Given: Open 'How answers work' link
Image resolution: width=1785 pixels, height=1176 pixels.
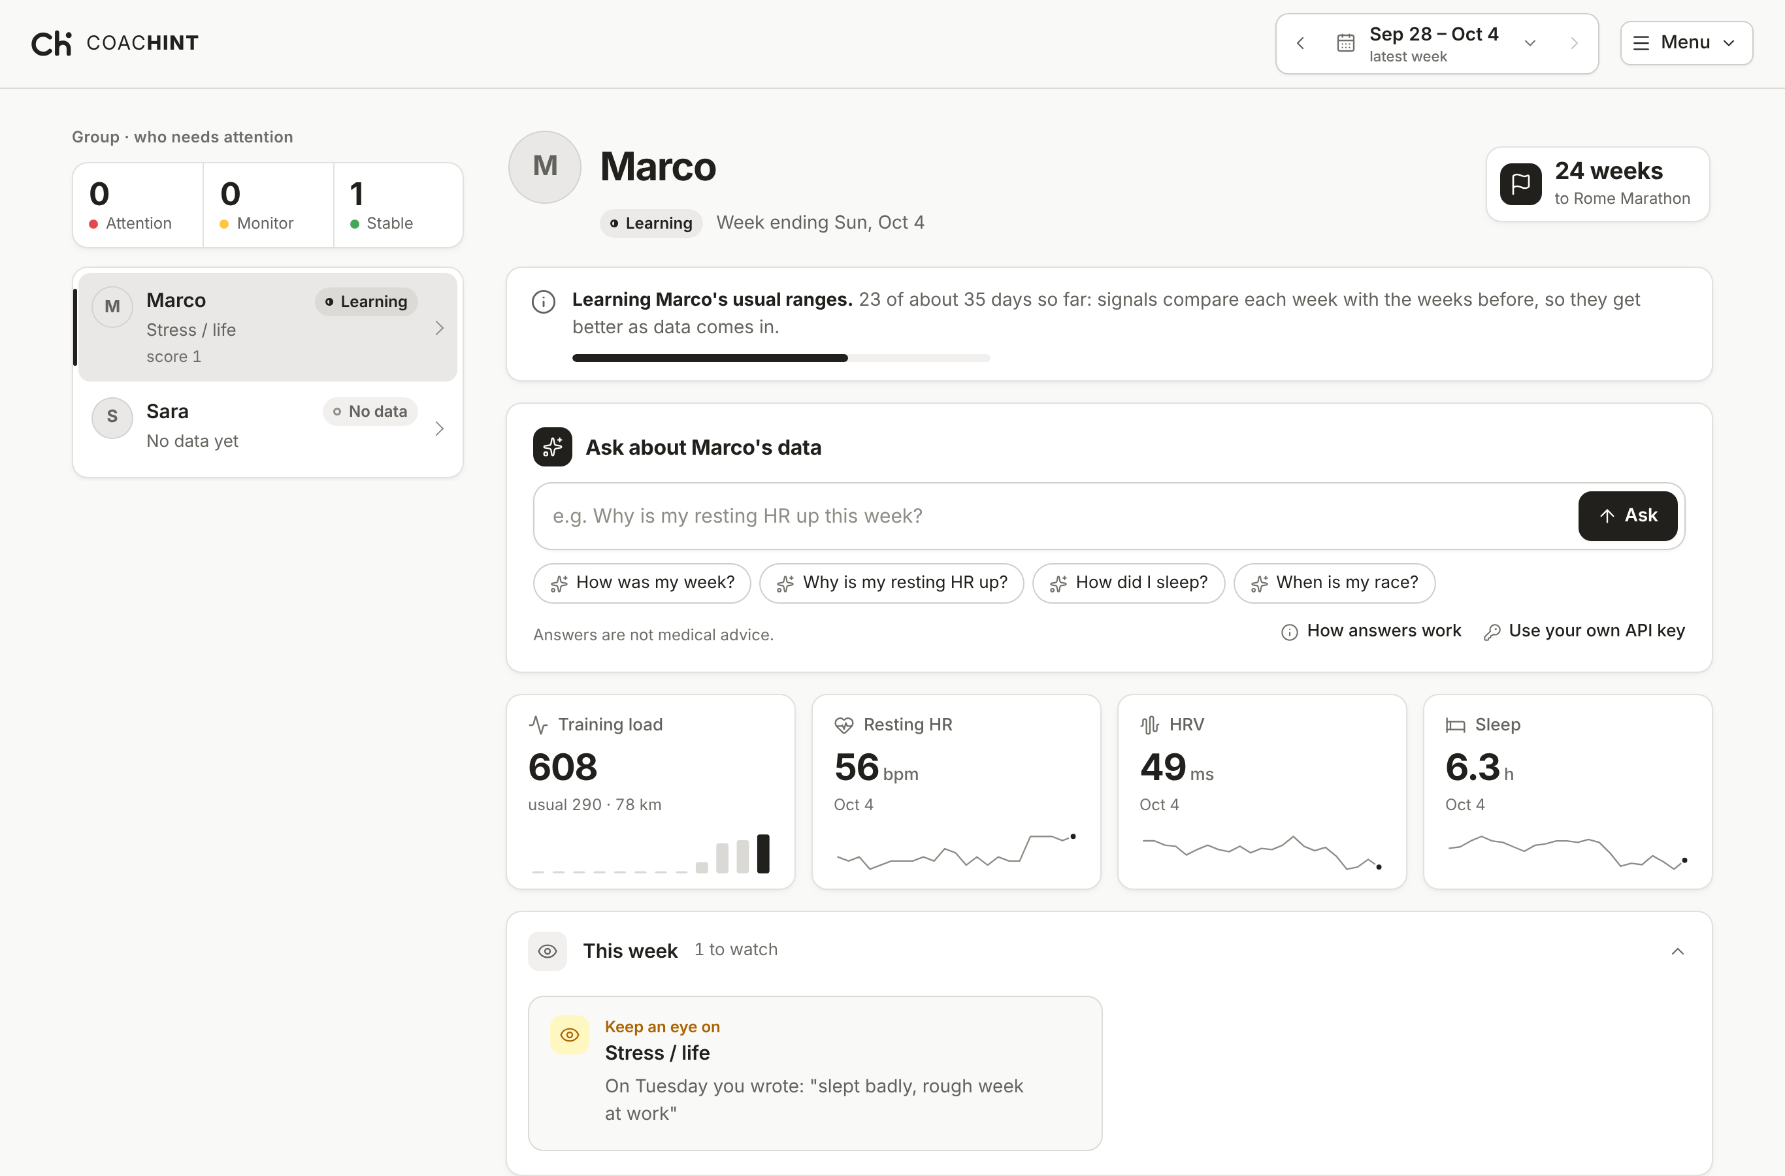Looking at the screenshot, I should coord(1371,630).
